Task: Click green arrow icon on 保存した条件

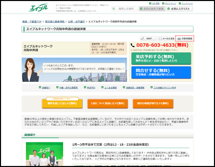Action: click(x=114, y=9)
